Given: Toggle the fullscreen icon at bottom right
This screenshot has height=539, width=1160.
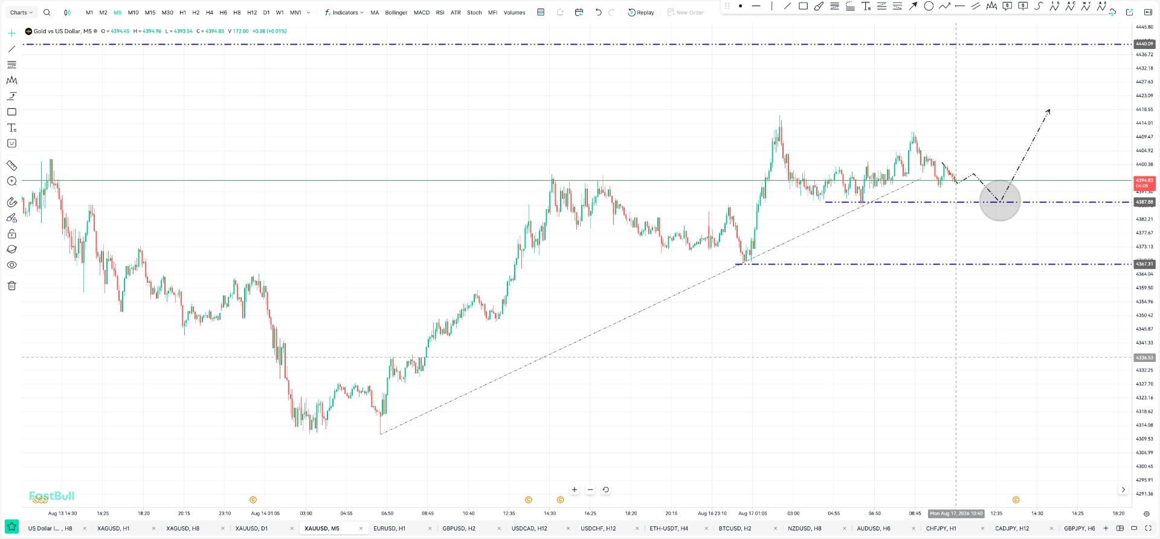Looking at the screenshot, I should pyautogui.click(x=1148, y=528).
